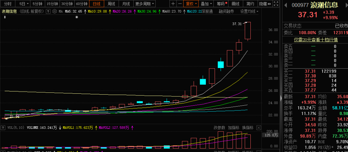Close the VOL indicator panel

[x=259, y=128]
